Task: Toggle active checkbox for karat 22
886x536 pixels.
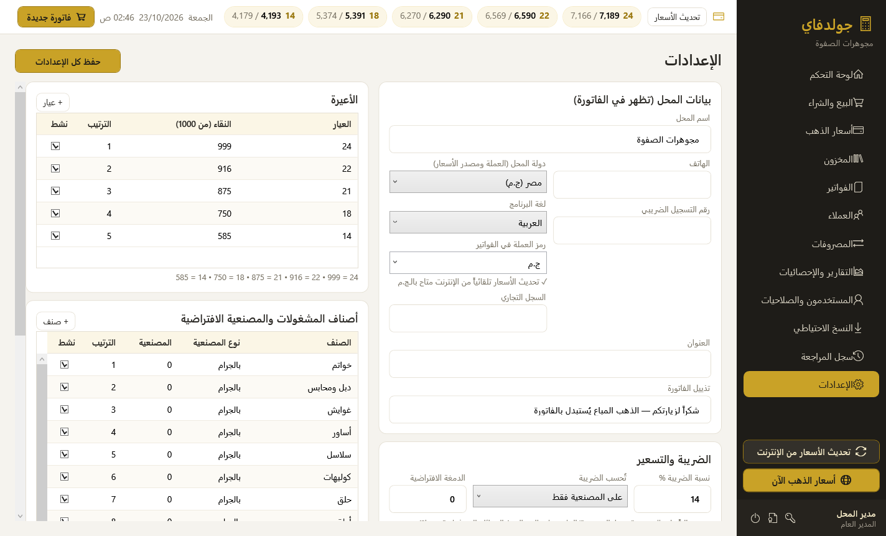Action: coord(55,169)
